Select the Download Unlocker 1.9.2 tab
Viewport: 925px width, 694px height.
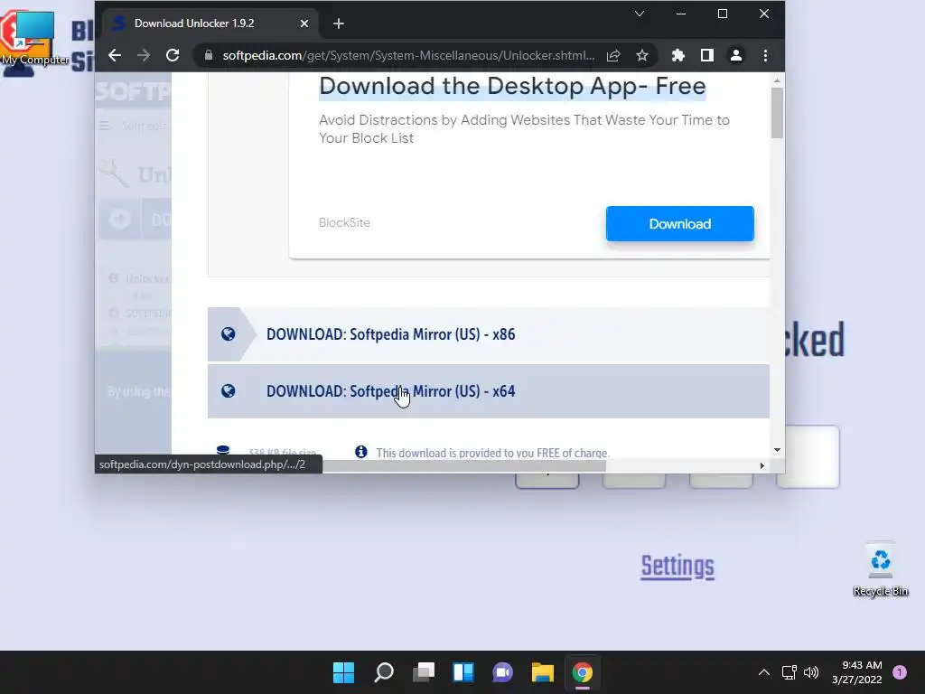pyautogui.click(x=210, y=23)
